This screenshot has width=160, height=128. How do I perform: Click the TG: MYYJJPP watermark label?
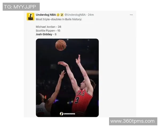[x=21, y=7]
